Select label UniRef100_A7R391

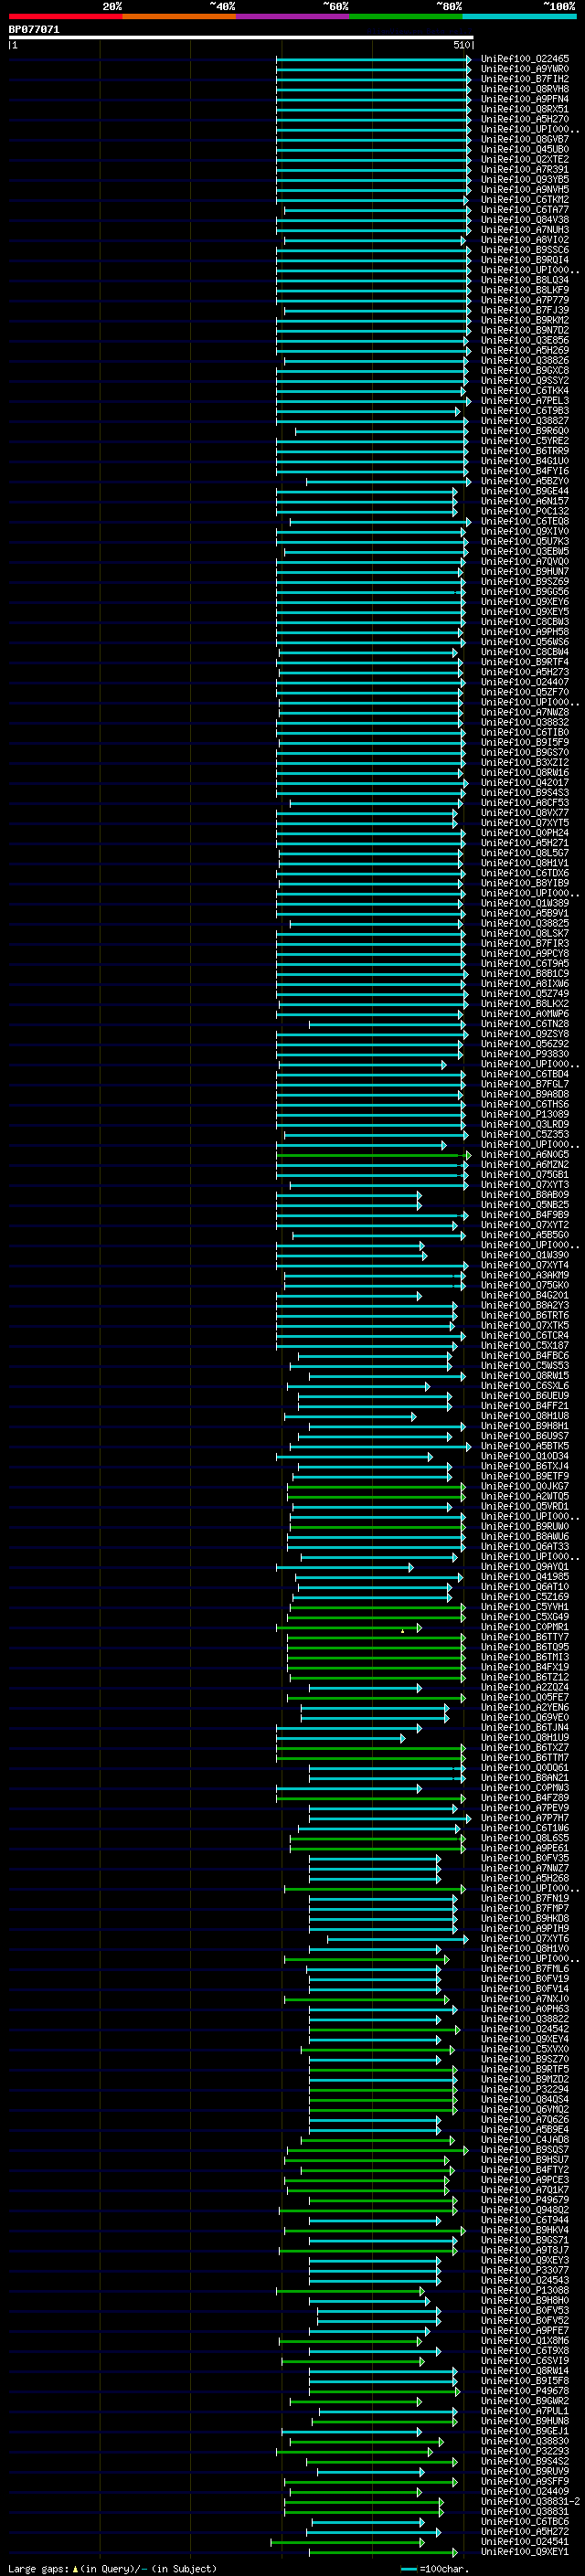click(x=525, y=169)
